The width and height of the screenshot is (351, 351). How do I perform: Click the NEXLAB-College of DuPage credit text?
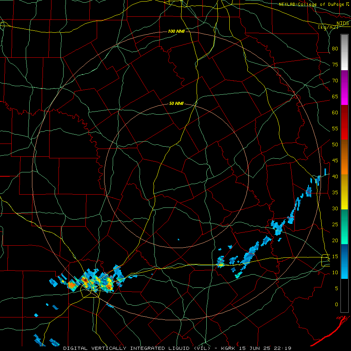311,4
